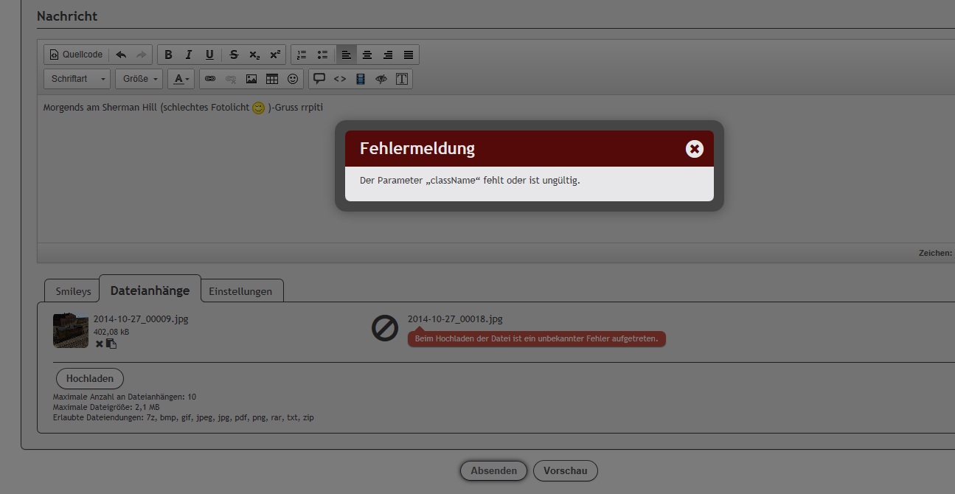The width and height of the screenshot is (955, 494).
Task: Open attachment link 2014-10-27_00009.jpg
Action: [x=141, y=319]
